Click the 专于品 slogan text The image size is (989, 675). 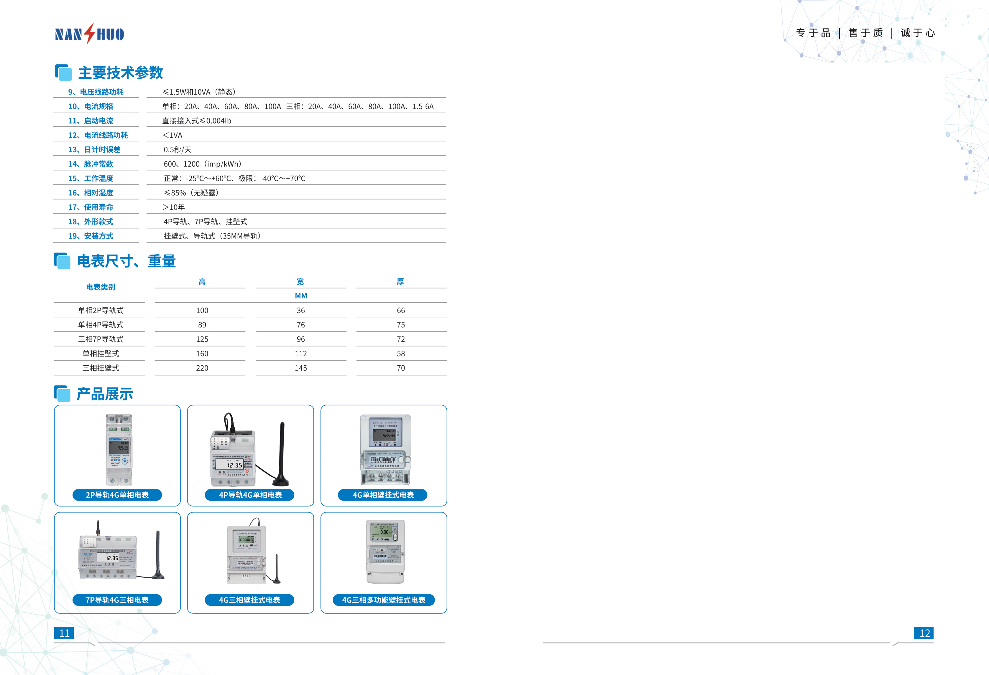(813, 33)
